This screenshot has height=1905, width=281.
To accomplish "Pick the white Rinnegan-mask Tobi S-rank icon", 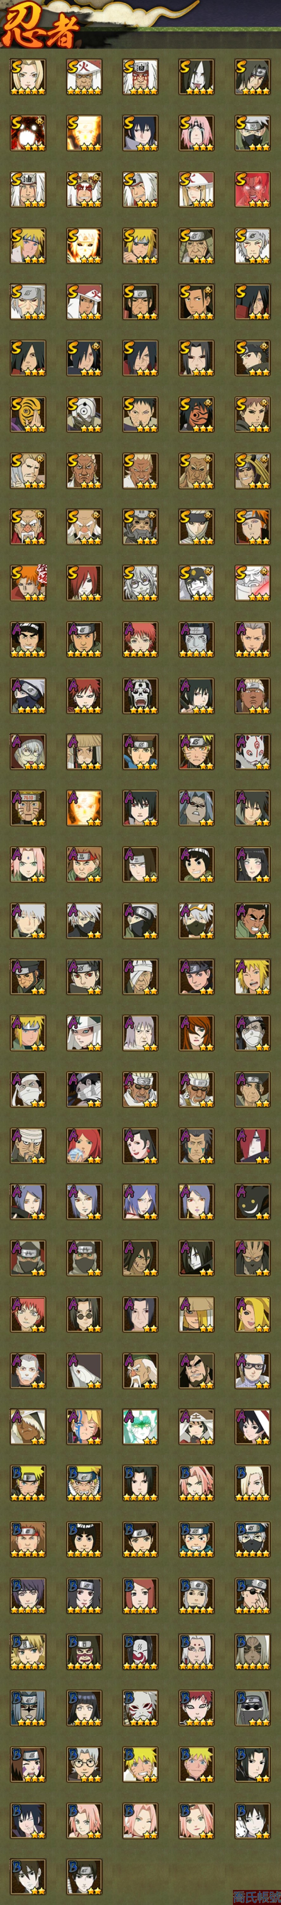I will point(83,414).
